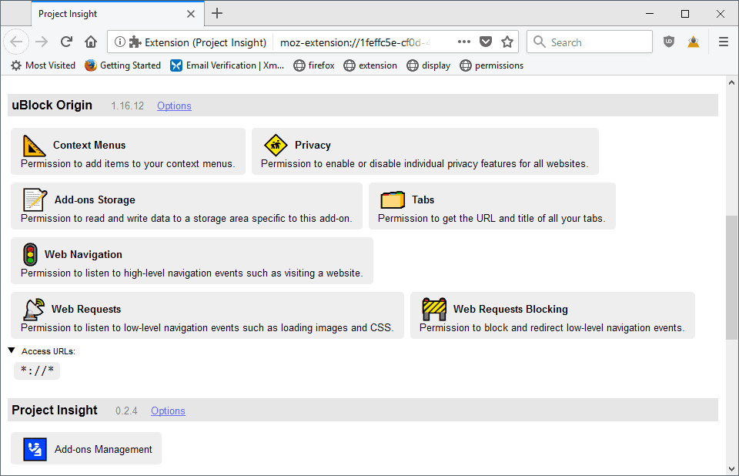Open the Firefox hamburger menu
Viewport: 739px width, 476px height.
click(x=724, y=42)
